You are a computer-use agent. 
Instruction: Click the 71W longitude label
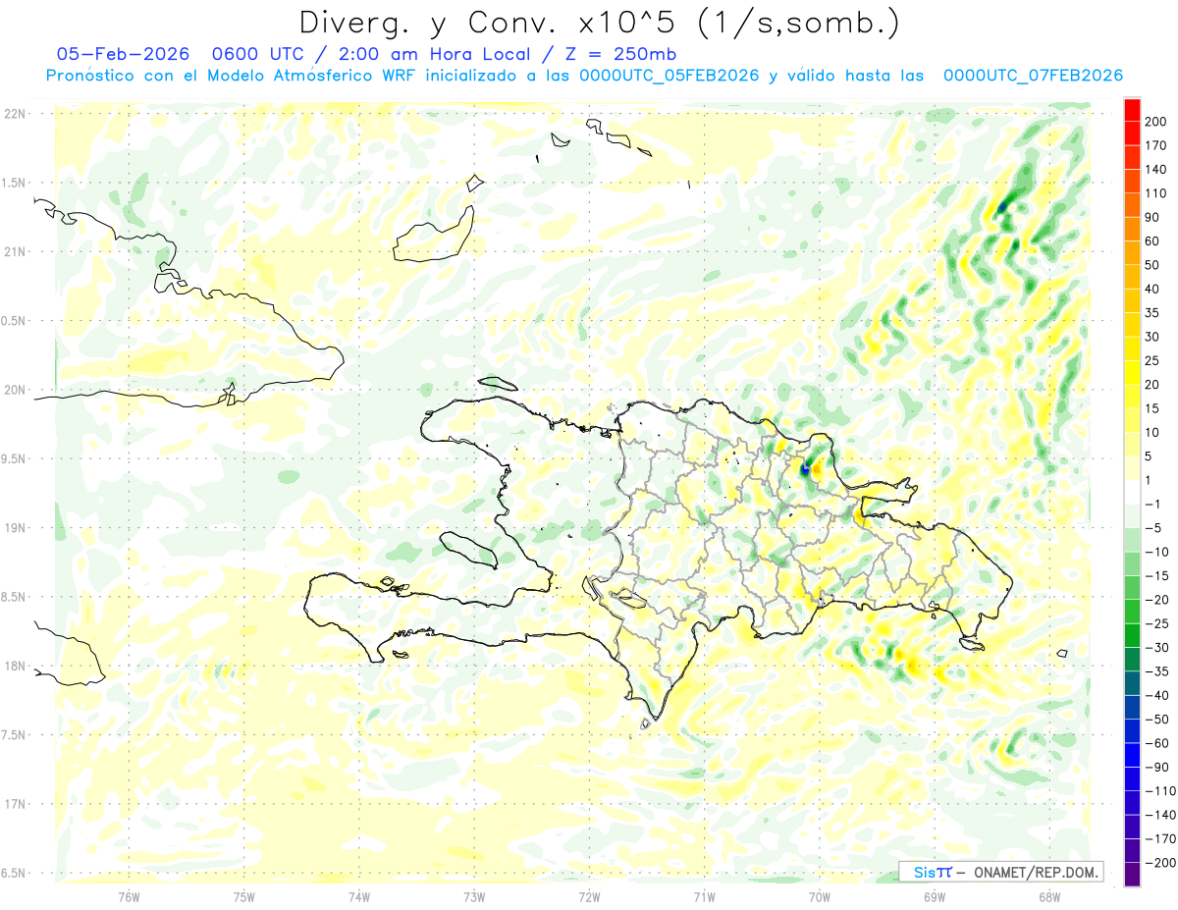(704, 895)
